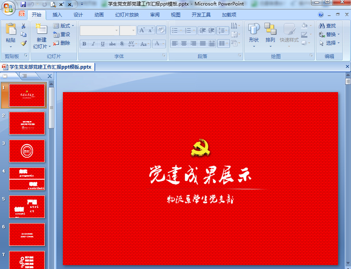The width and height of the screenshot is (351, 269).
Task: Distribute text evenly across line
Action: pyautogui.click(x=212, y=43)
